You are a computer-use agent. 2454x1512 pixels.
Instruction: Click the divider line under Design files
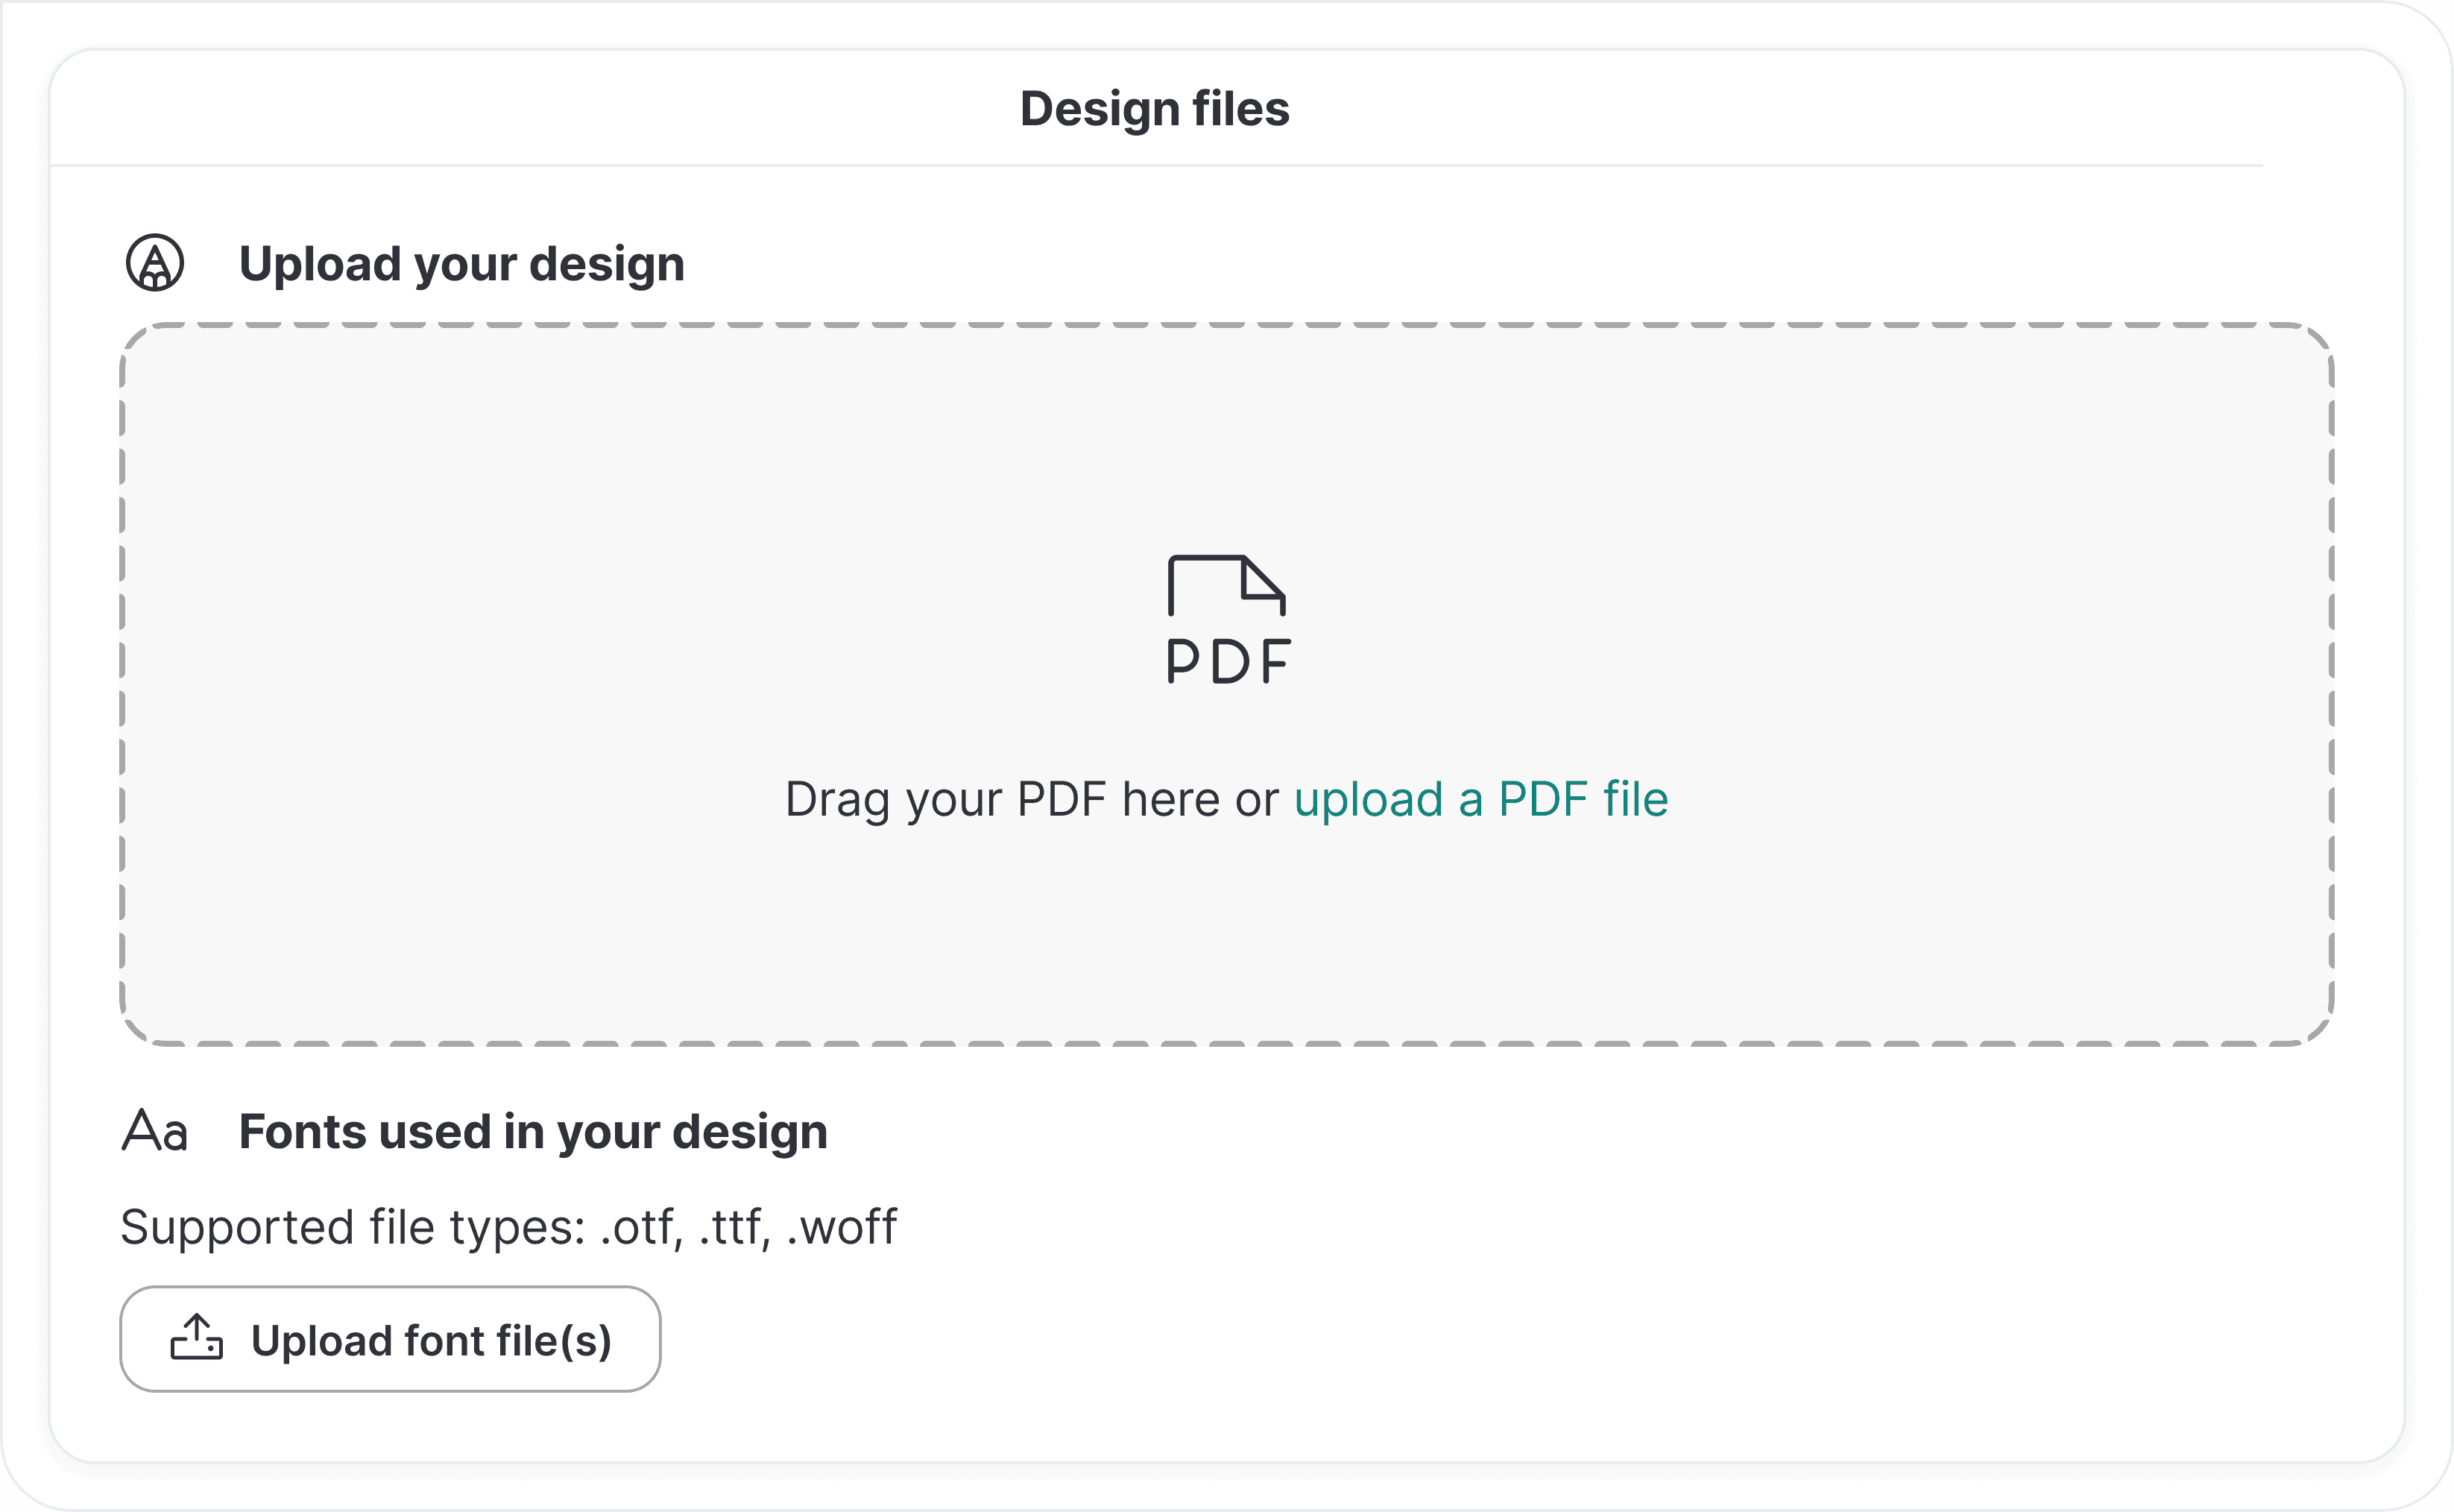coord(1155,165)
